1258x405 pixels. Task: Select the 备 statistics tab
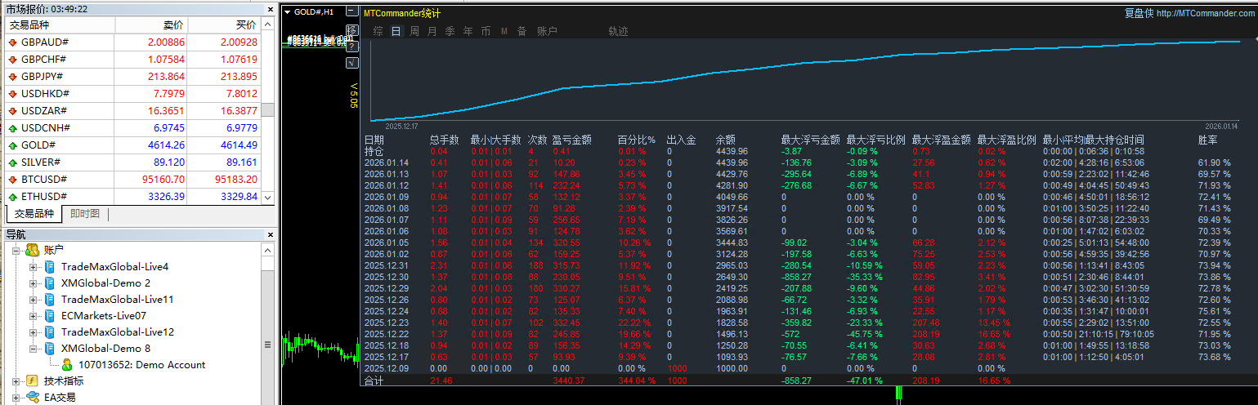[x=522, y=31]
